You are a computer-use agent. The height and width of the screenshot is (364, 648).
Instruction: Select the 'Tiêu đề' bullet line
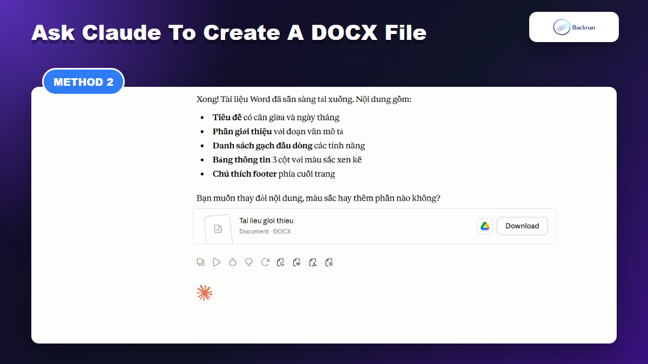coord(276,117)
